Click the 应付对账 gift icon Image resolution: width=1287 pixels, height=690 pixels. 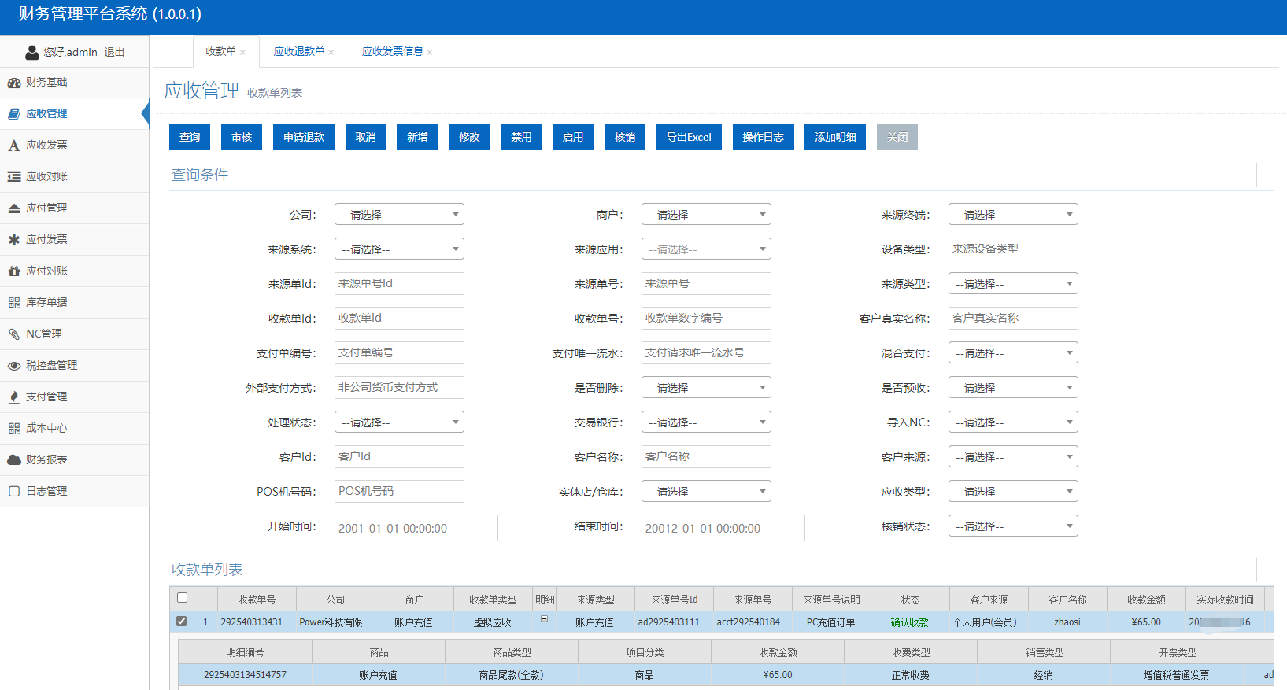14,271
